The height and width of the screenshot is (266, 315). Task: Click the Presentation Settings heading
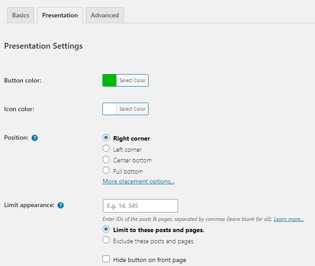[43, 46]
